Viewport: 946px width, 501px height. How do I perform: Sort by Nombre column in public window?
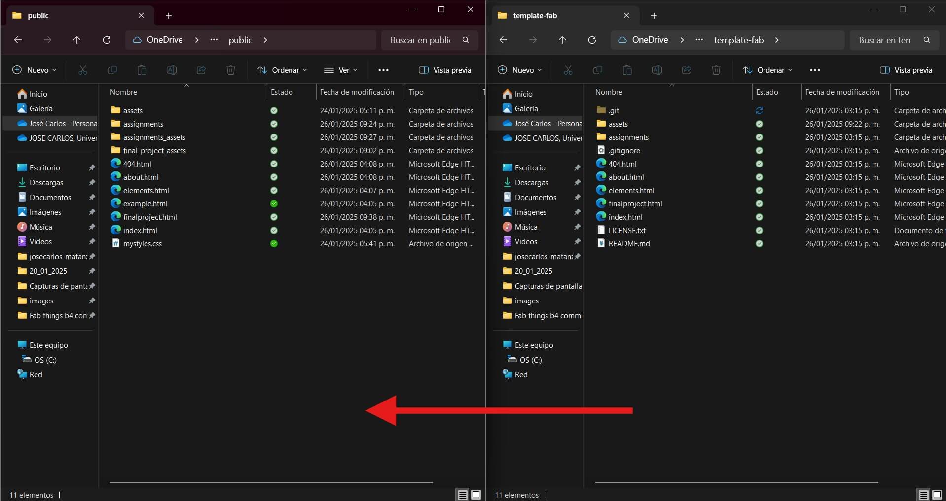coord(123,92)
